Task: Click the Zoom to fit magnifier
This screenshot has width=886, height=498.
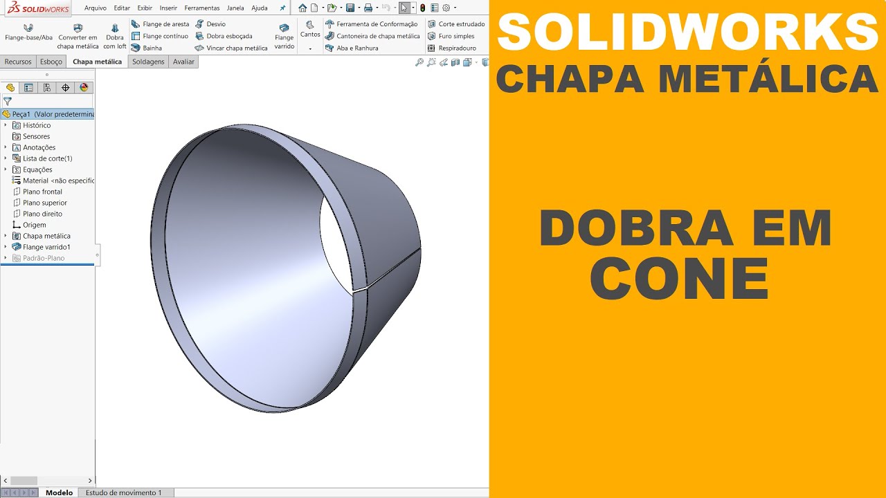Action: pyautogui.click(x=419, y=62)
